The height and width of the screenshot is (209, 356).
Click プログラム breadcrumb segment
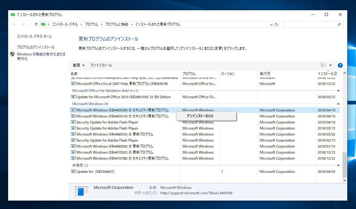(91, 24)
